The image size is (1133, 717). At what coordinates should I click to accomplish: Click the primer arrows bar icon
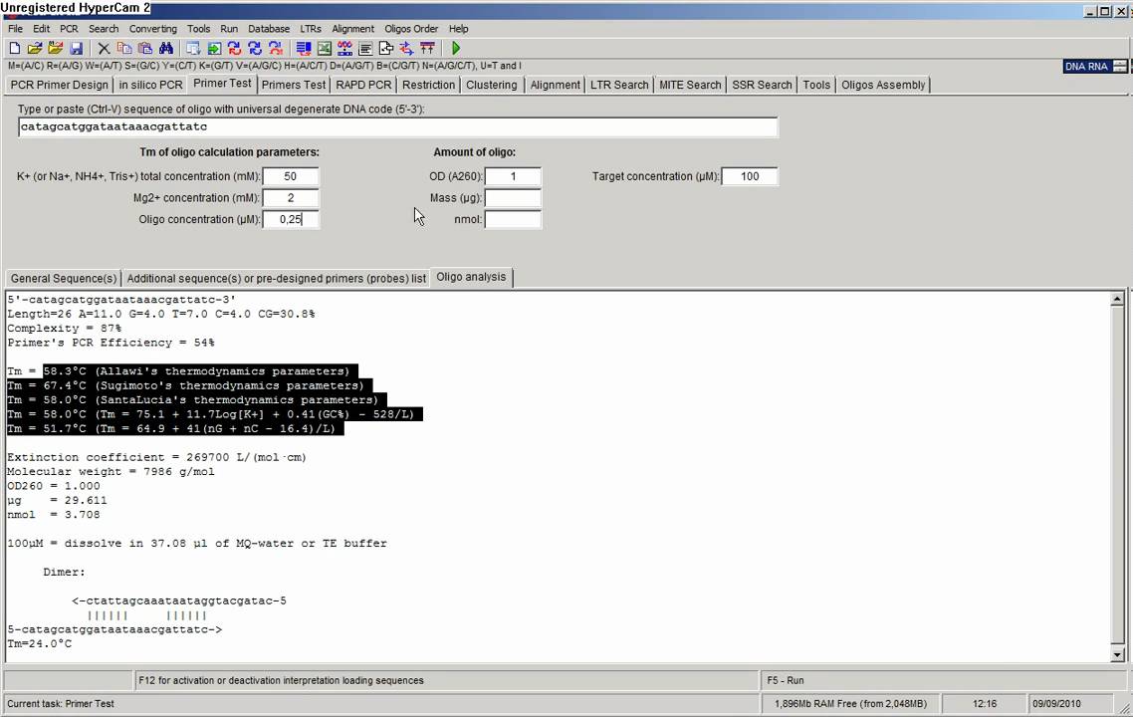(x=428, y=49)
